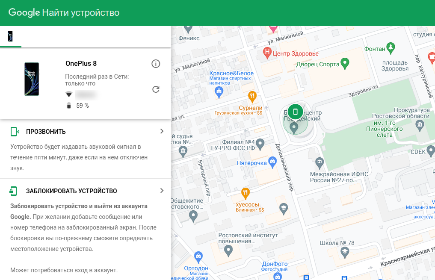Click the Ортодон shop marker
435x280 pixels.
(x=198, y=257)
